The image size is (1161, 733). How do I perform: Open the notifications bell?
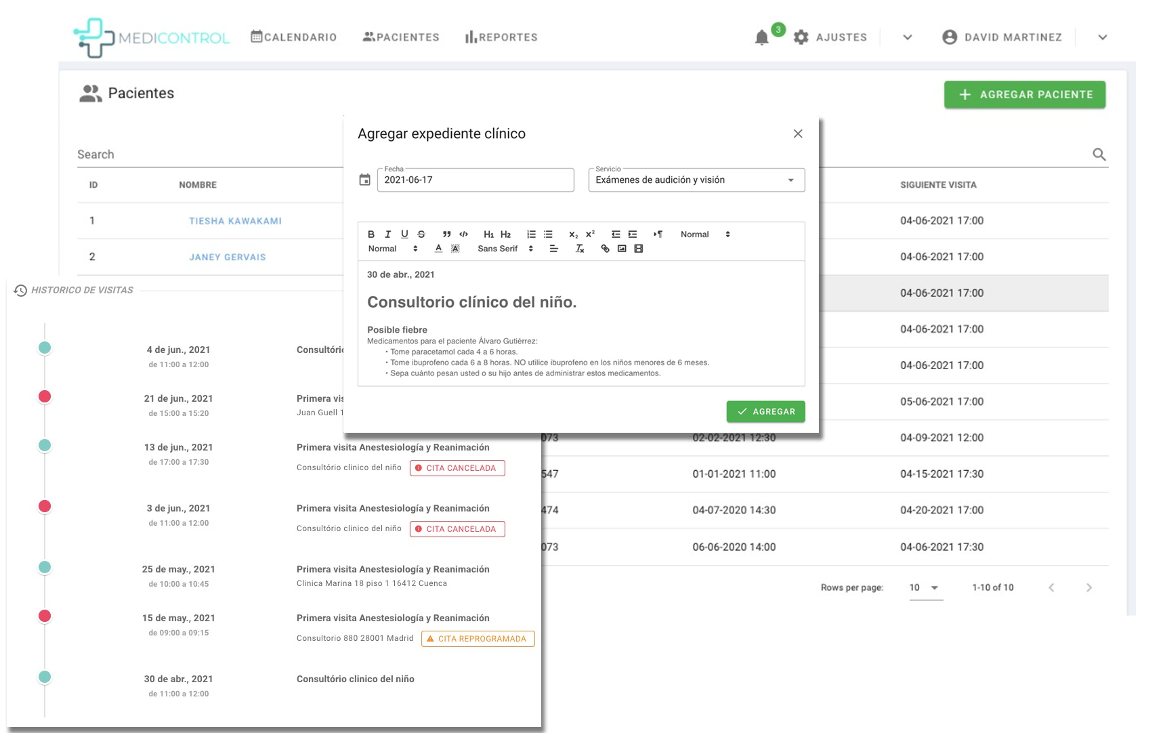762,37
